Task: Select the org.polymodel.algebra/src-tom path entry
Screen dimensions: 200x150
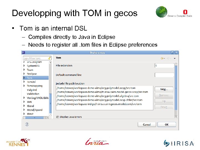Action: pyautogui.click(x=98, y=96)
